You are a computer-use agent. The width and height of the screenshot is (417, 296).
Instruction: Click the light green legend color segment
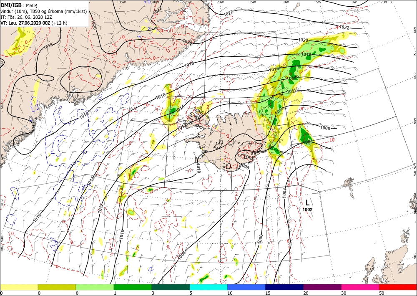[x=95, y=287]
